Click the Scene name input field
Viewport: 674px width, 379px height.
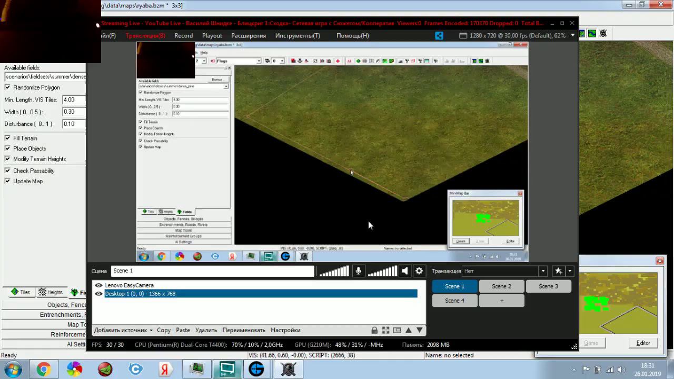click(x=213, y=271)
